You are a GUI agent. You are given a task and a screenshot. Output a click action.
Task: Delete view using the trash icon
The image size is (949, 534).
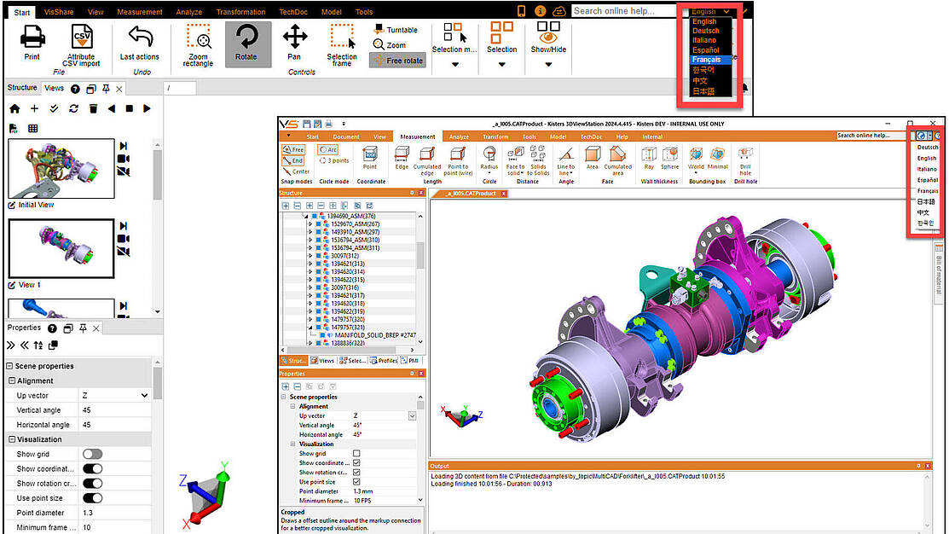click(94, 108)
